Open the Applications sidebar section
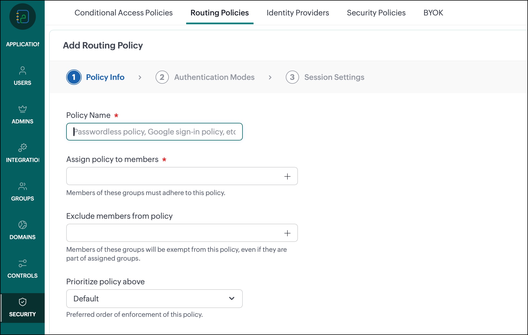The width and height of the screenshot is (528, 335). point(22,44)
